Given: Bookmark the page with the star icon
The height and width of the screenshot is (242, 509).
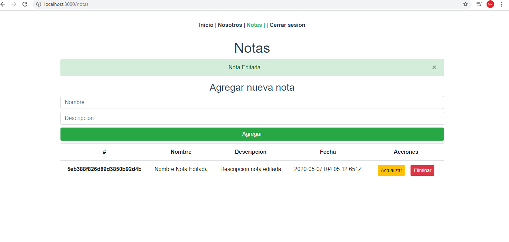Looking at the screenshot, I should pyautogui.click(x=465, y=4).
